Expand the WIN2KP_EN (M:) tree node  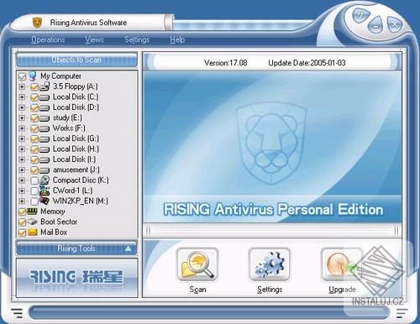pos(22,201)
